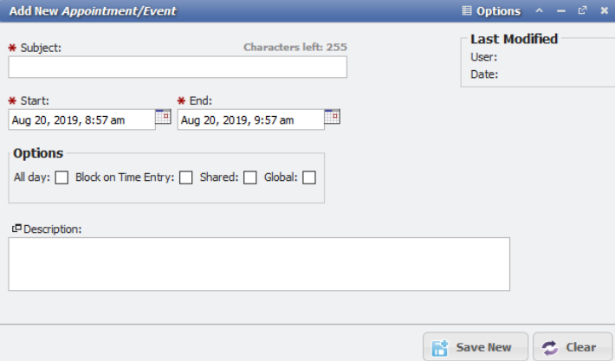Minimize the Add New Appointment panel
615x361 pixels.
point(561,10)
